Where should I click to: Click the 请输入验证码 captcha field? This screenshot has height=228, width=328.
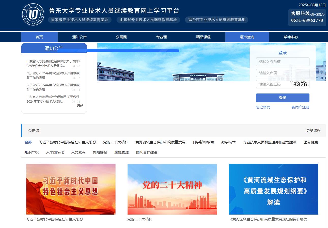(273, 84)
